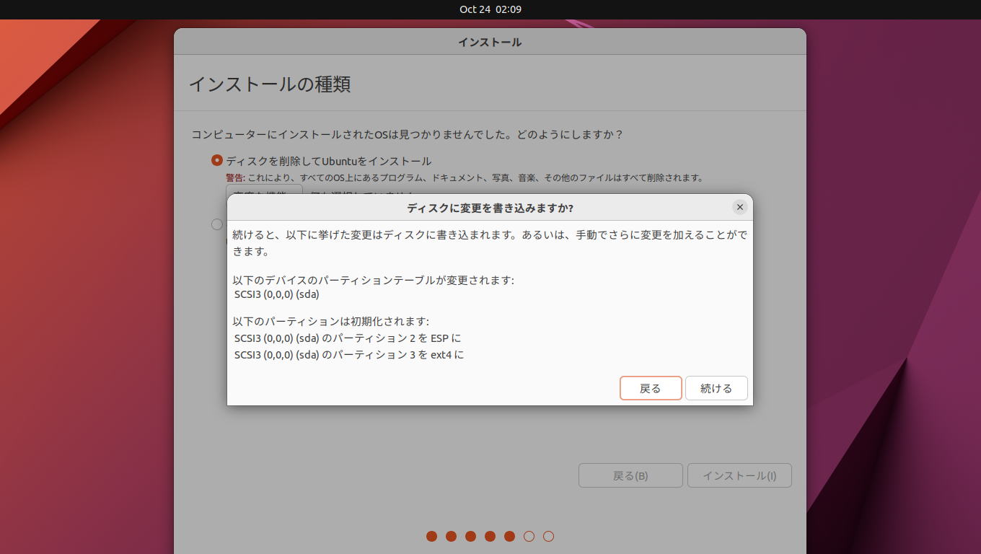The width and height of the screenshot is (981, 554).
Task: Click the パーティション 3 を ext4 に line
Action: point(349,355)
